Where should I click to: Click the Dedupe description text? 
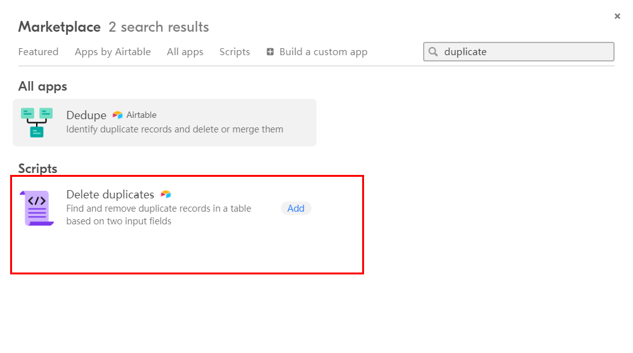coord(175,129)
